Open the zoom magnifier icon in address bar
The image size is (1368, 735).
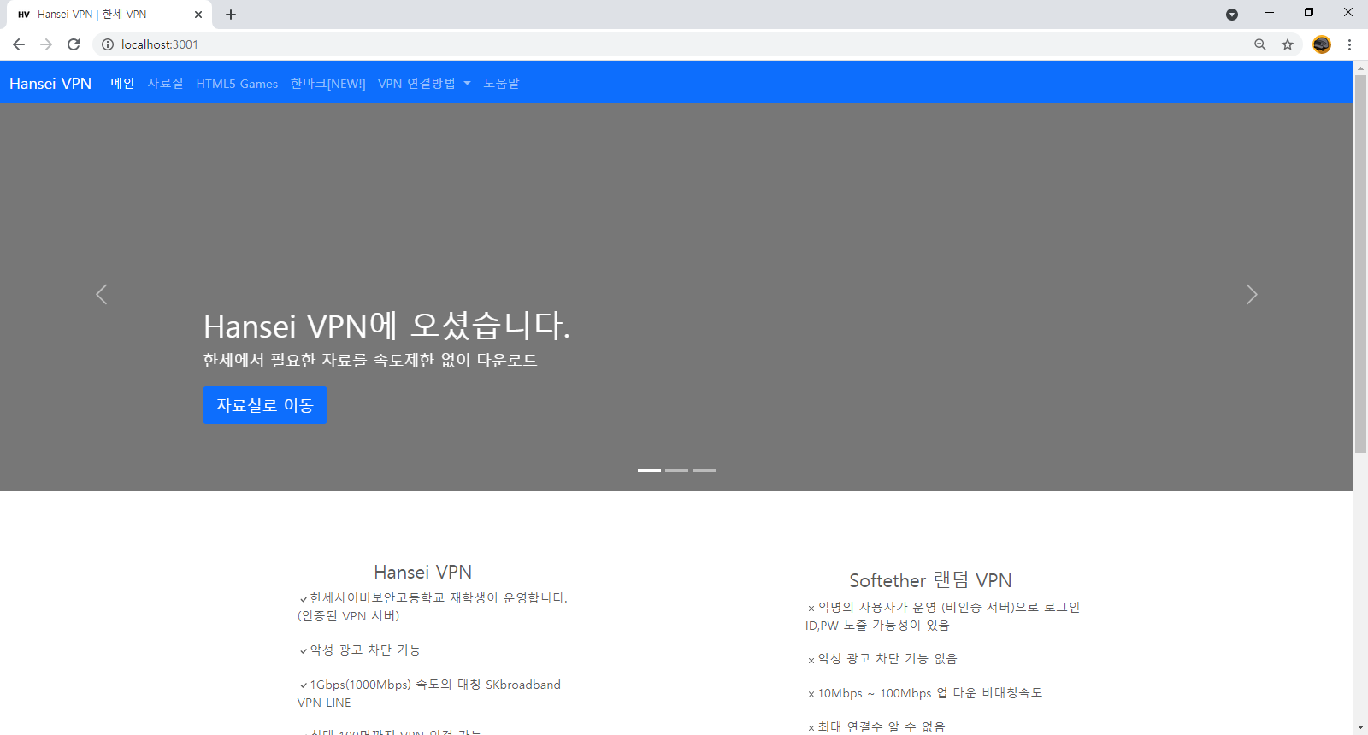pyautogui.click(x=1260, y=44)
